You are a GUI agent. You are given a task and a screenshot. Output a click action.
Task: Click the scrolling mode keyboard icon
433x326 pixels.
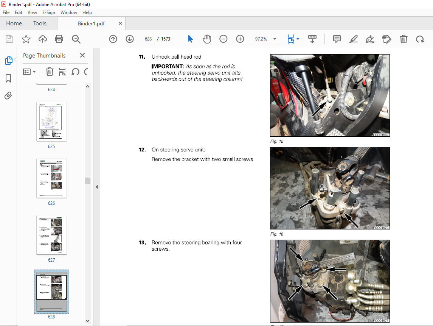[x=312, y=39]
